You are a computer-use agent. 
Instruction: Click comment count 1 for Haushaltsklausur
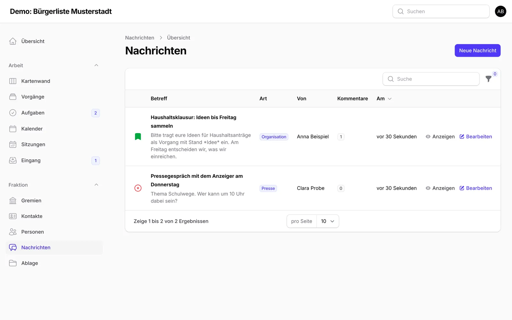(x=341, y=137)
